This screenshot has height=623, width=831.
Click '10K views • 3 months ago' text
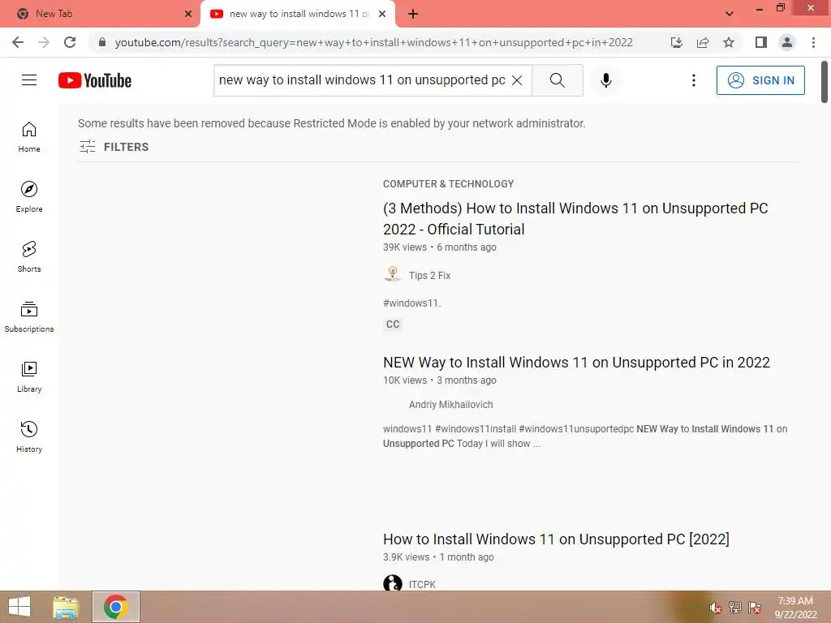pyautogui.click(x=439, y=380)
